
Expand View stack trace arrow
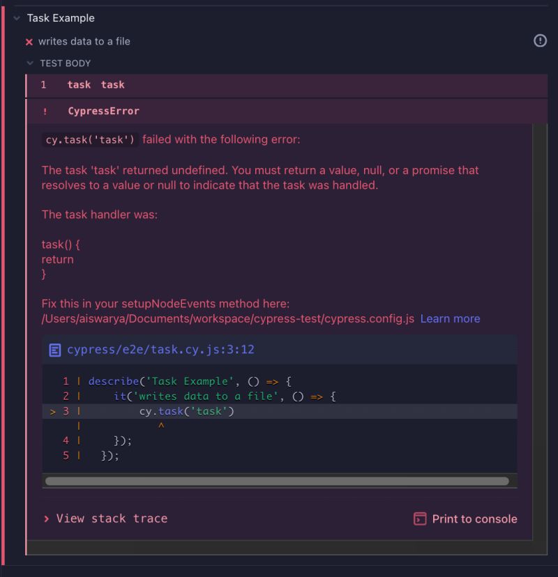tap(47, 519)
